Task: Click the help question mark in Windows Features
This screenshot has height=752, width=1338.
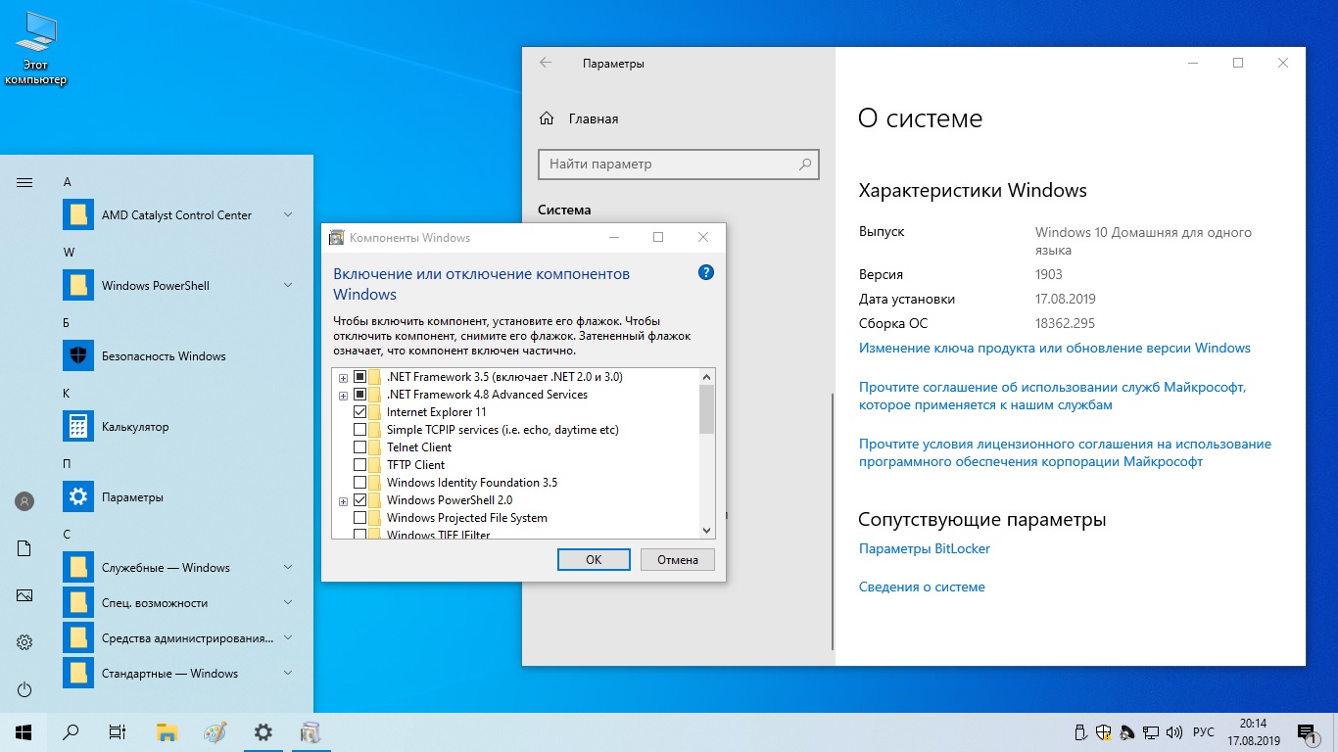Action: pos(706,273)
